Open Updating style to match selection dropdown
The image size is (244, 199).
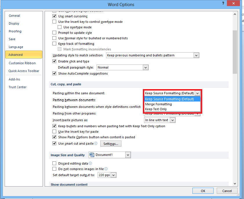coord(196,55)
